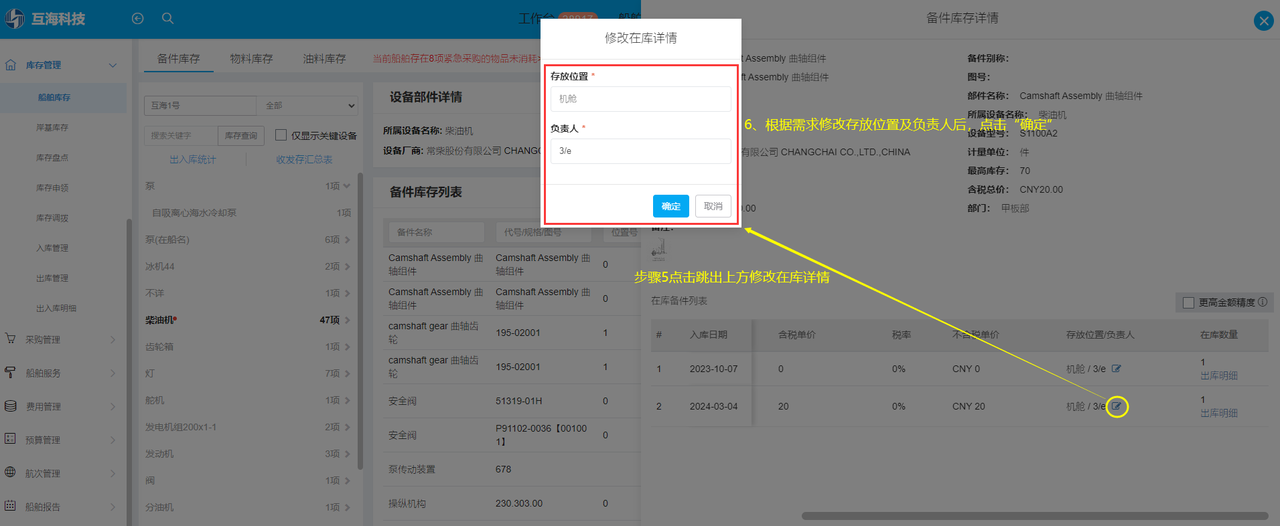Click the 预算管理 icon in sidebar
The image size is (1280, 526).
pyautogui.click(x=11, y=440)
